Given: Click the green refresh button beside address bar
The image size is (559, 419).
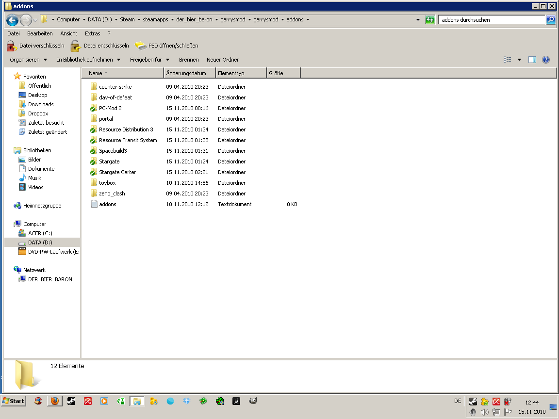Looking at the screenshot, I should pyautogui.click(x=430, y=20).
